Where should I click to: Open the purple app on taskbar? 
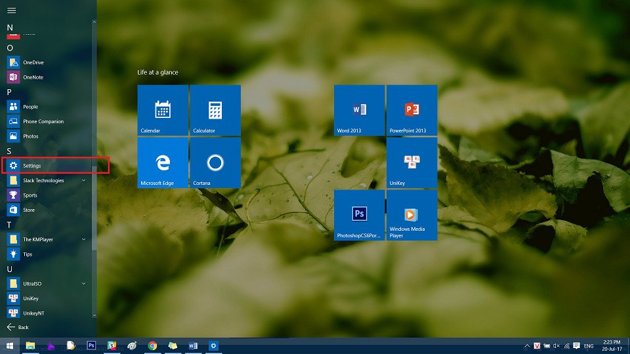pyautogui.click(x=51, y=345)
